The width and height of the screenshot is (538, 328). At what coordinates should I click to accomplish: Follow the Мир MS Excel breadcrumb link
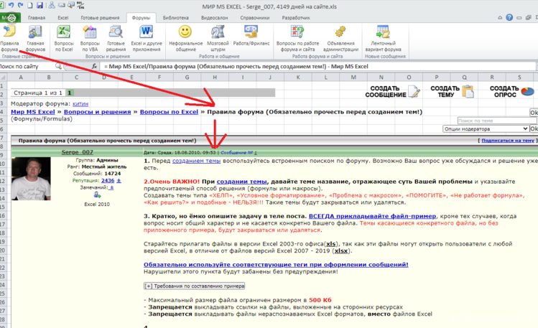tap(32, 112)
